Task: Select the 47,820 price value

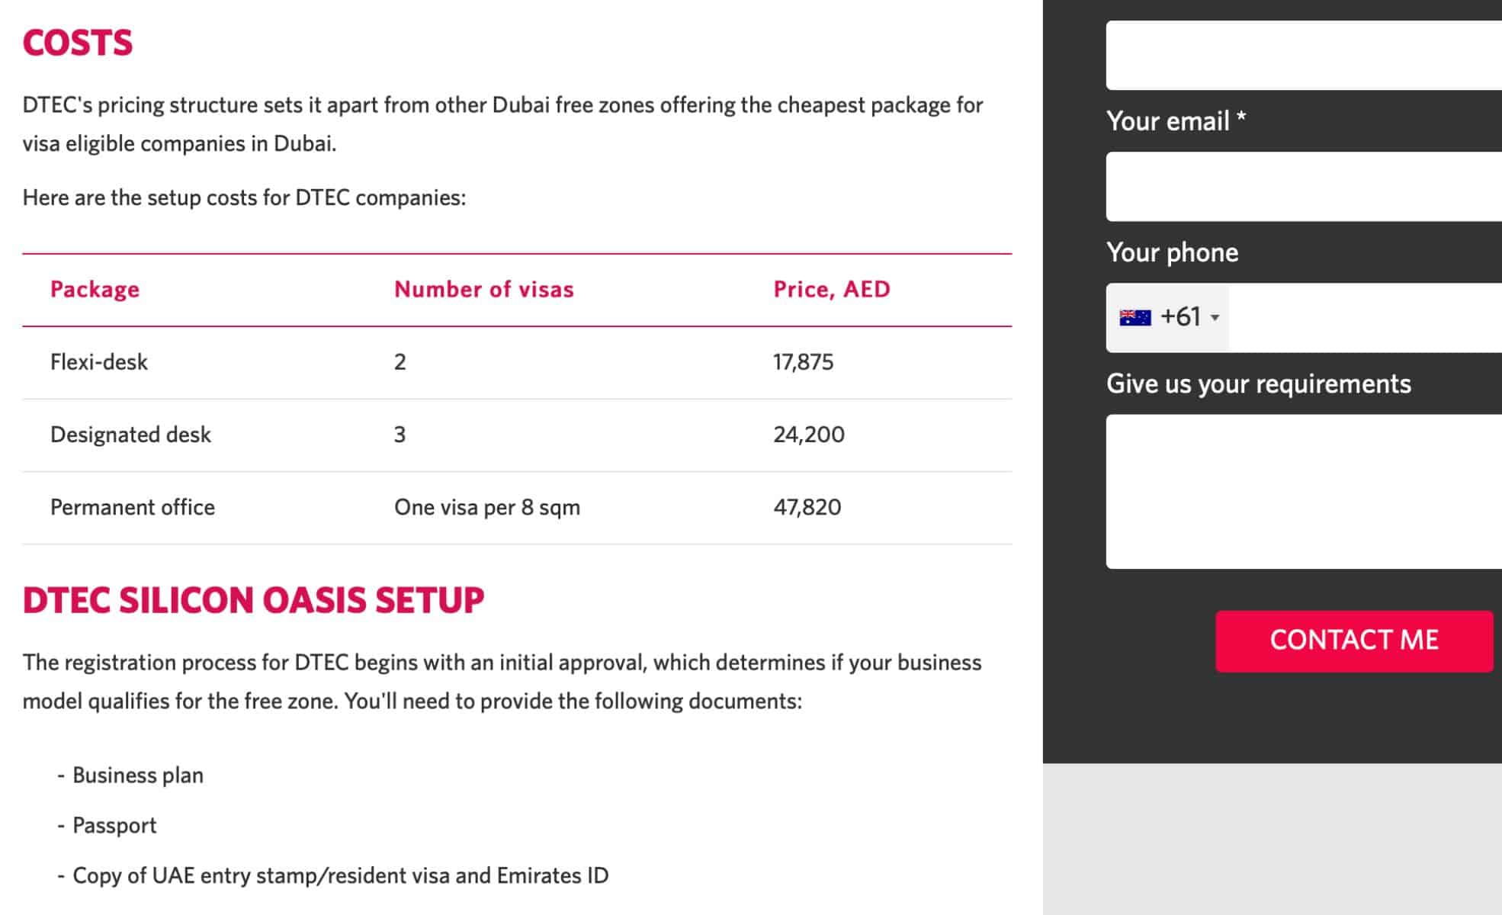Action: pyautogui.click(x=807, y=506)
